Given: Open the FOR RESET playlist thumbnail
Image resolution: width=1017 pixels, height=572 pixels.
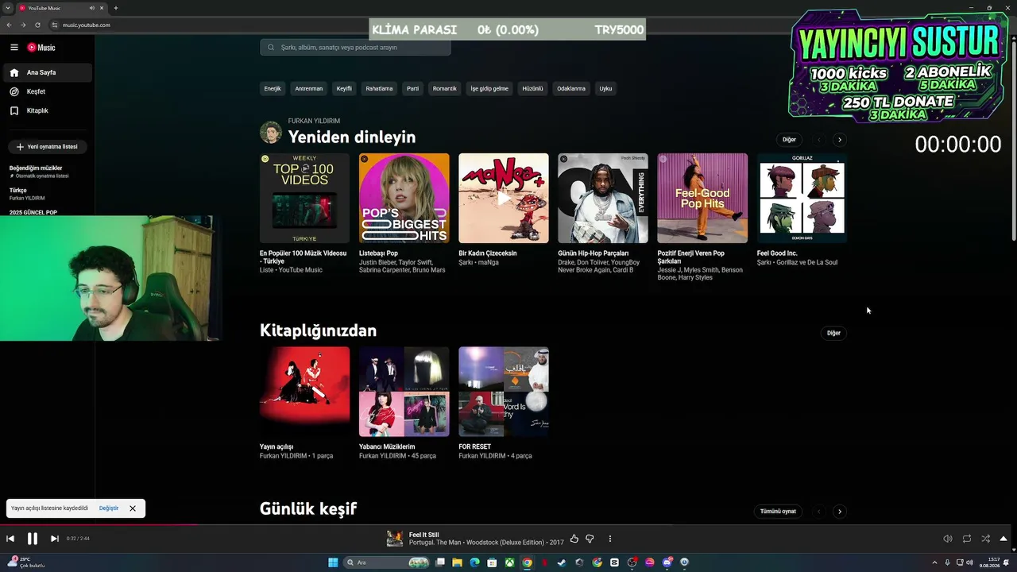Looking at the screenshot, I should pos(504,392).
